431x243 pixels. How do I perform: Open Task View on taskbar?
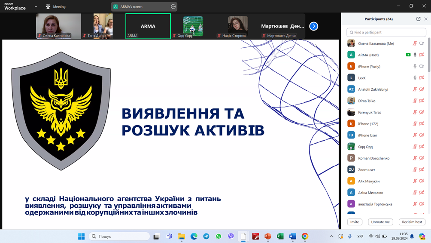157,237
